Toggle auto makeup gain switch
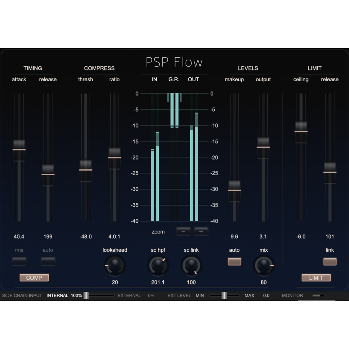 [235, 261]
